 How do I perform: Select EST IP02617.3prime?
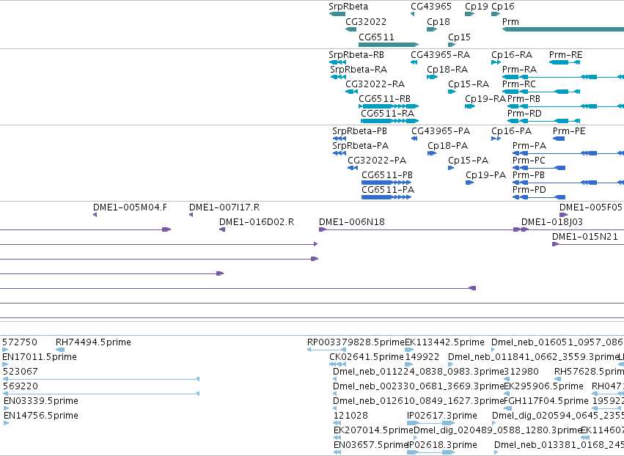tap(430, 423)
